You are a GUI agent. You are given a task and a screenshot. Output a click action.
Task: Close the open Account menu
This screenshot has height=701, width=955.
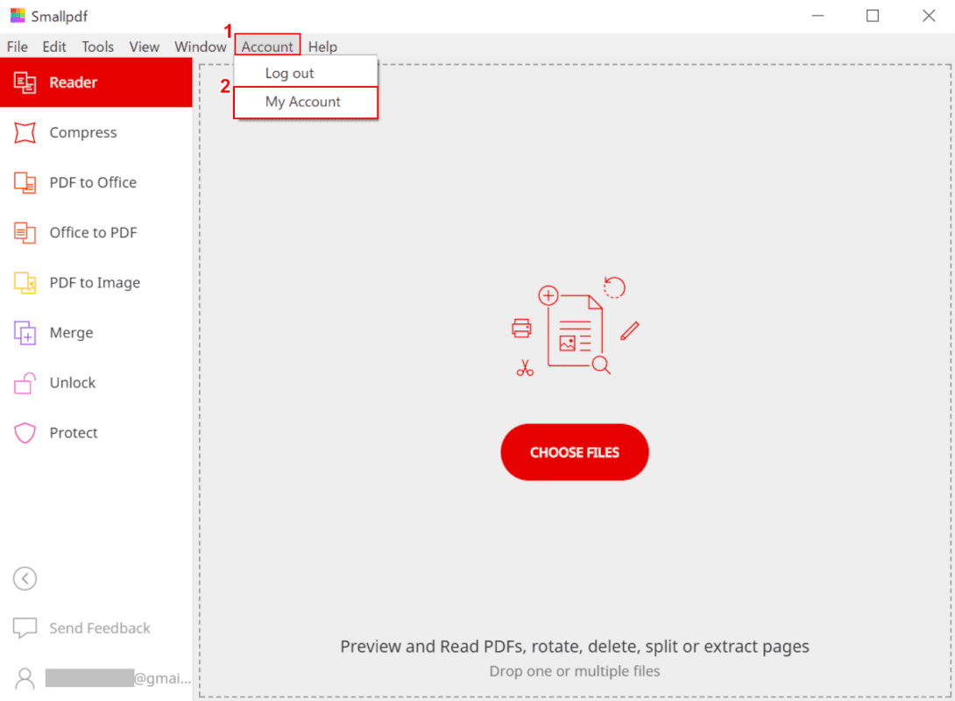267,47
